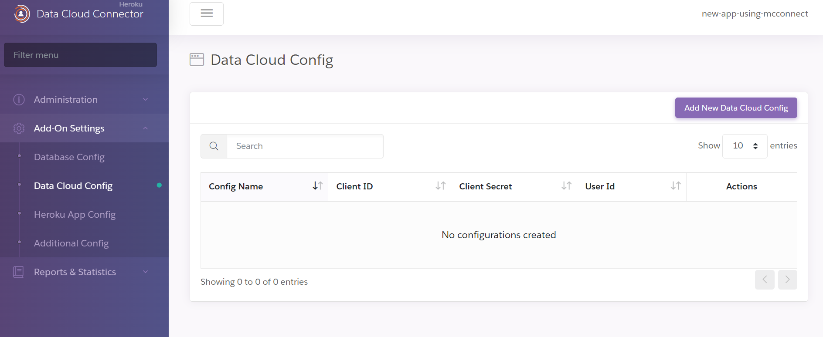Screen dimensions: 823x337
Task: Open the Data Cloud Config menu item
Action: (73, 186)
